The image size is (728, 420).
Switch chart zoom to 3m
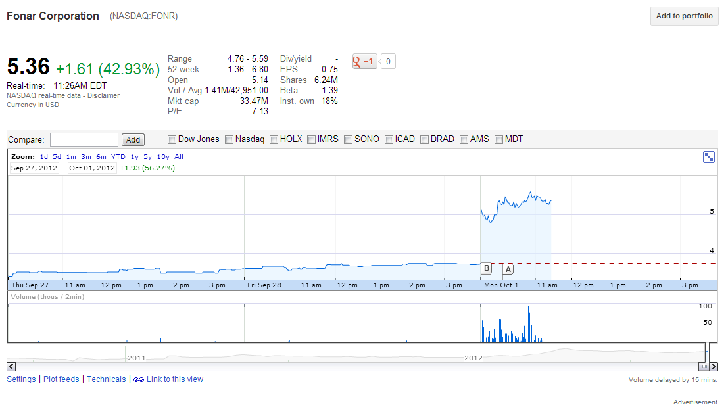[x=86, y=157]
